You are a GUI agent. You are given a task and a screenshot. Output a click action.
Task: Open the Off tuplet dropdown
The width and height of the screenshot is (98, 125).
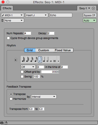point(28,67)
